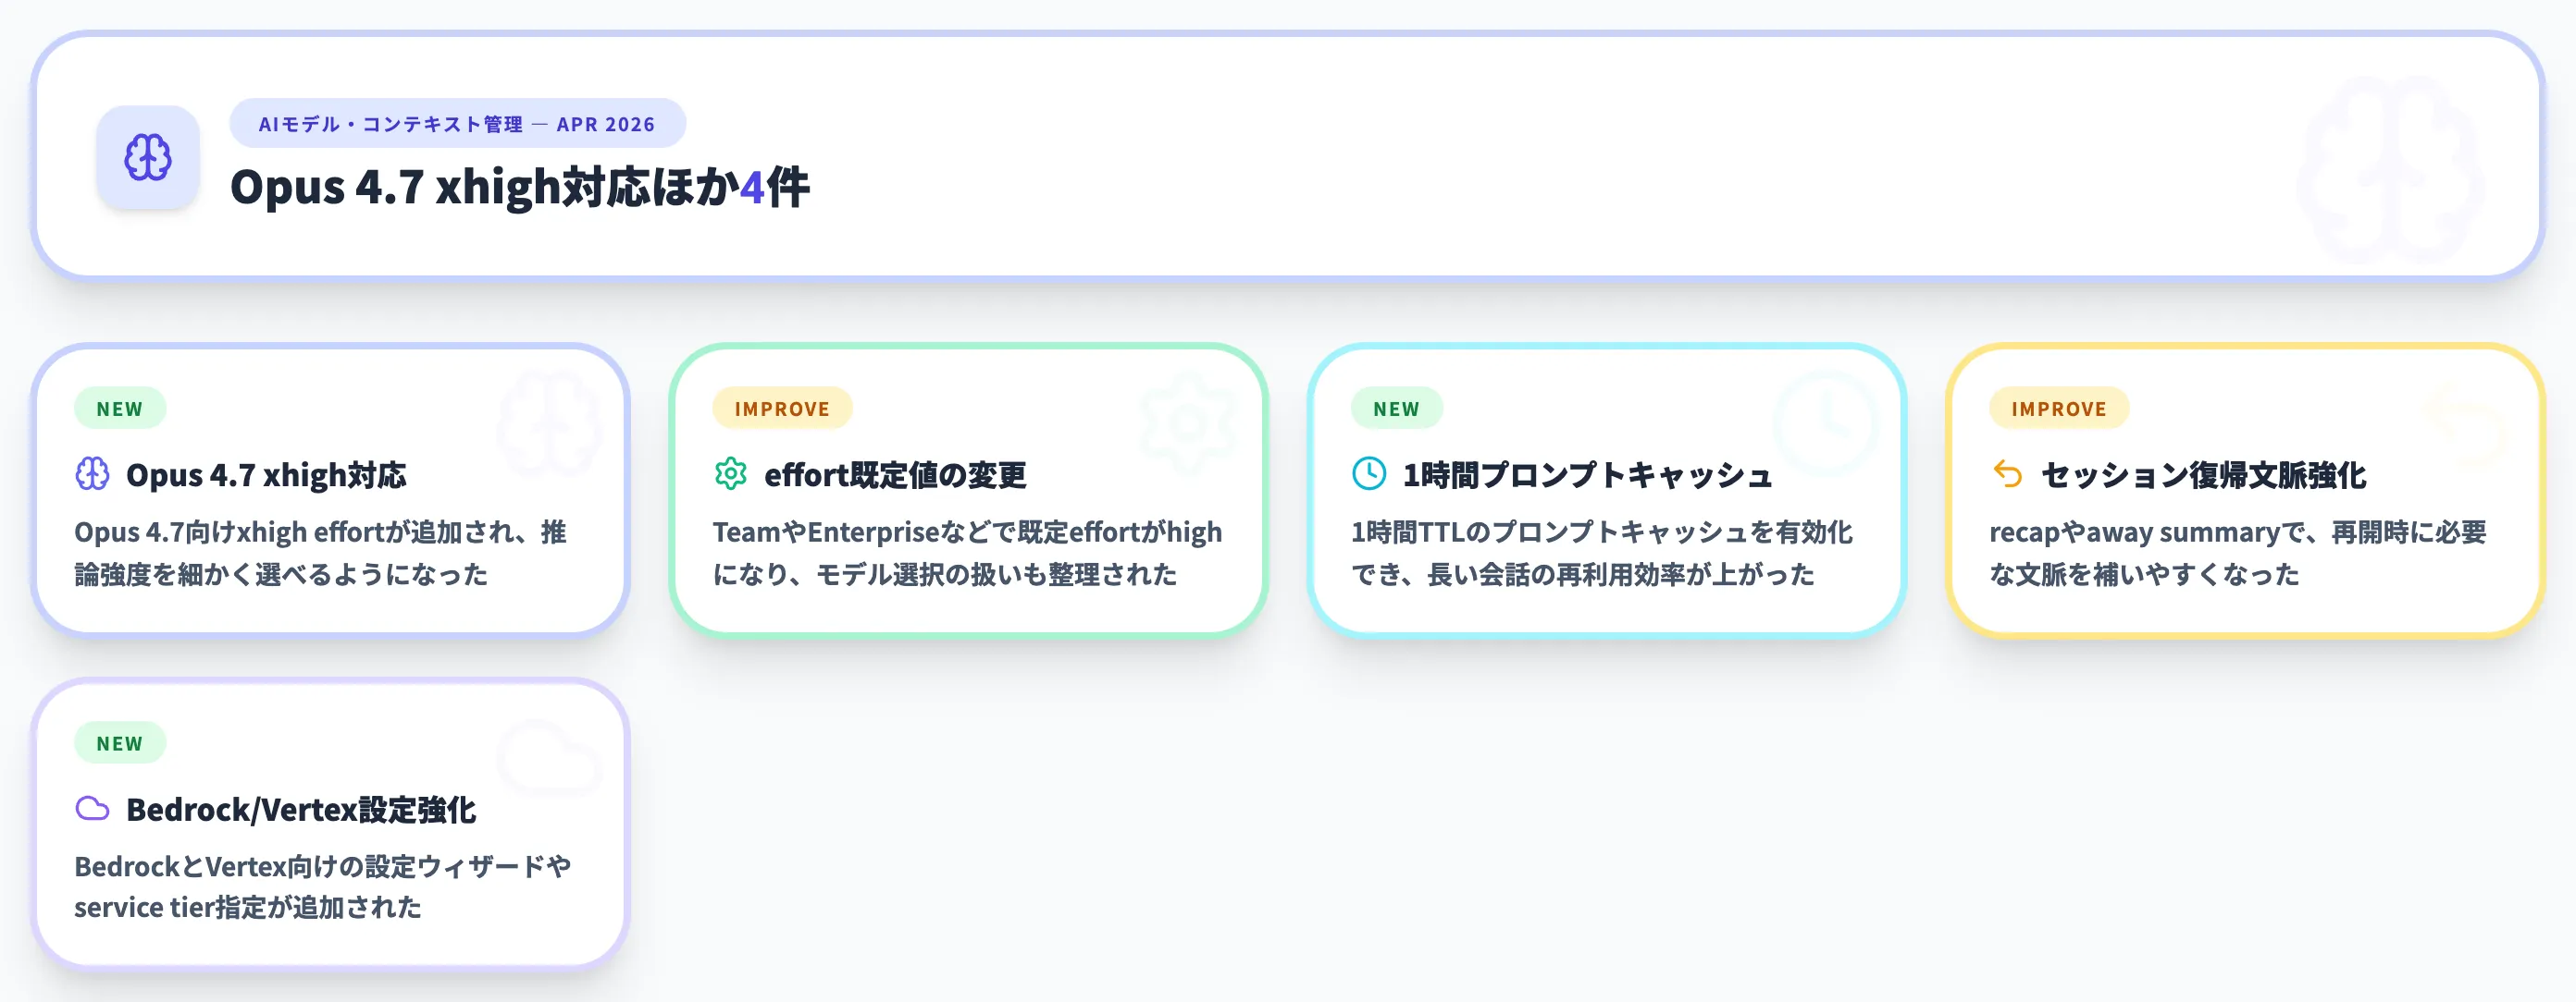Click NEW badge on Bedrock/Vertex設定強化 card
Viewport: 2576px width, 1002px height.
click(120, 743)
